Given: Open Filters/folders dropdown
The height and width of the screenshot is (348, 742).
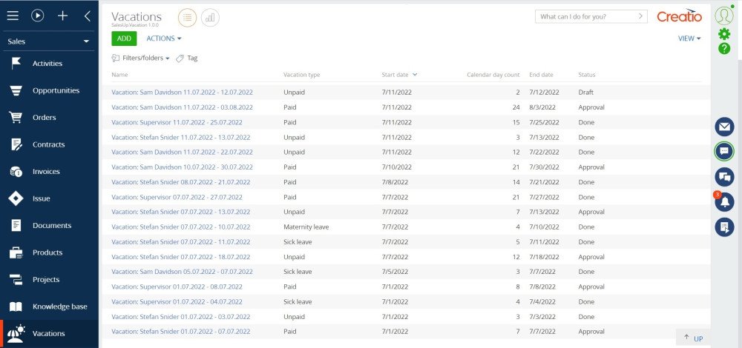Looking at the screenshot, I should point(140,58).
